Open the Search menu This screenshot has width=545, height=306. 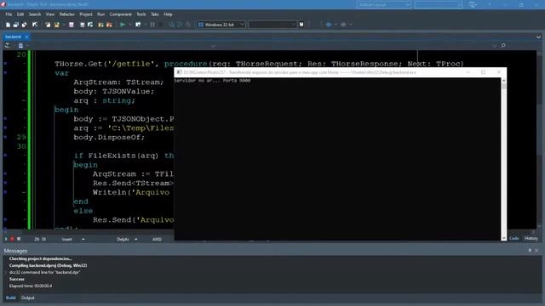(x=35, y=14)
